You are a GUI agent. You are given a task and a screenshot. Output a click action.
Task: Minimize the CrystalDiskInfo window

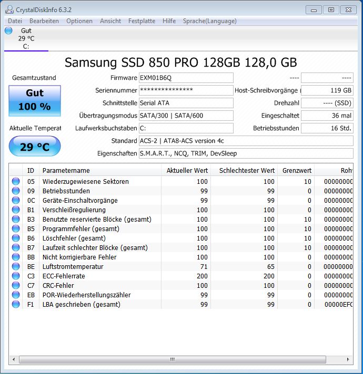pos(314,10)
